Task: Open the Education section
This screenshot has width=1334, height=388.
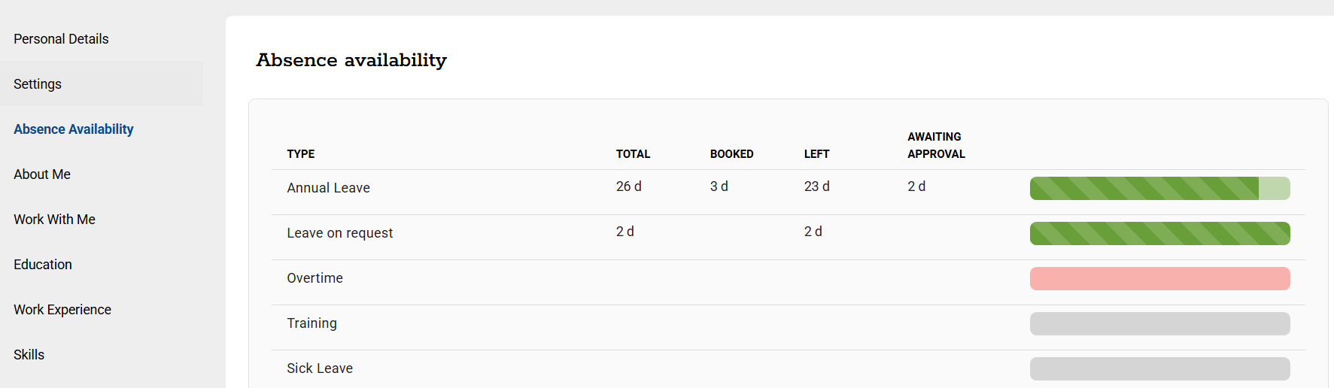Action: [x=43, y=265]
